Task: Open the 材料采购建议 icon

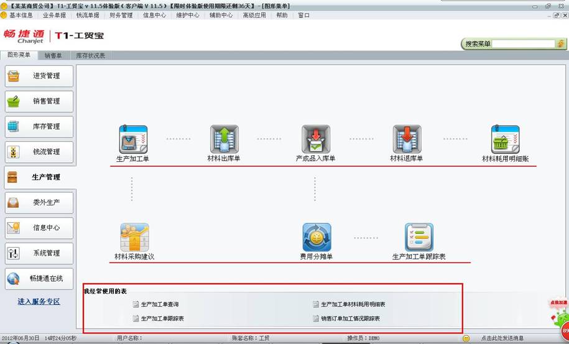Action: pyautogui.click(x=134, y=238)
